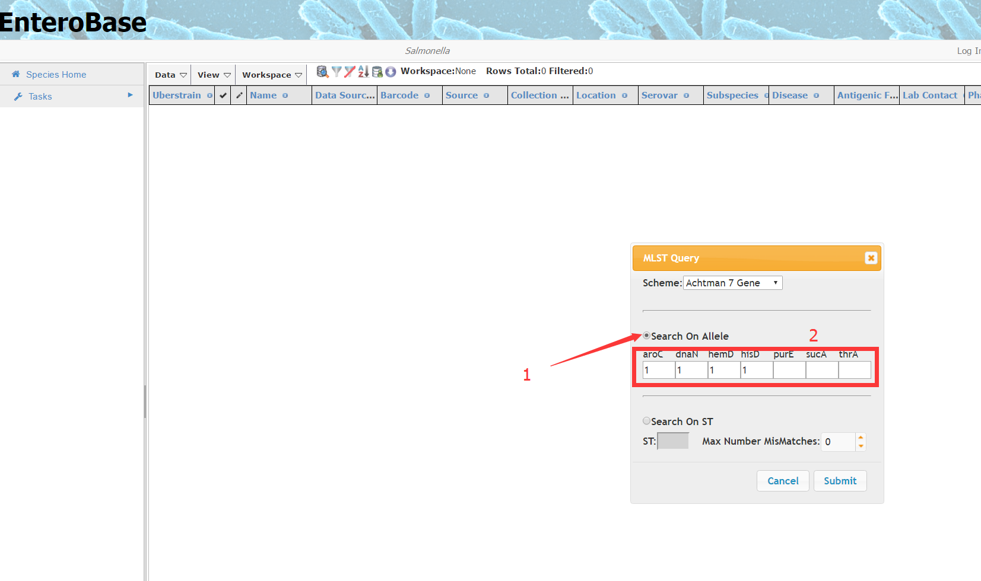Click info dot on Name column
Screen dimensions: 981x581
pyautogui.click(x=285, y=95)
